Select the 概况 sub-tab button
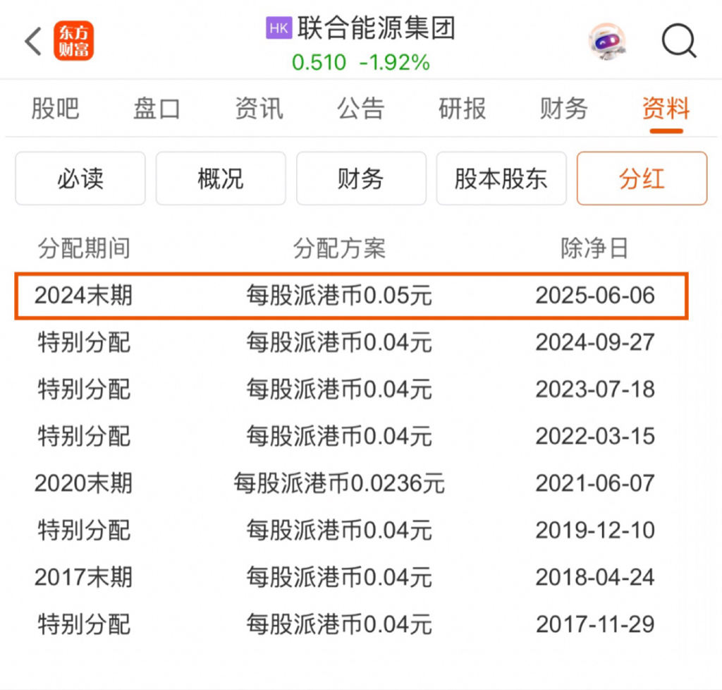This screenshot has height=690, width=722. pos(221,178)
